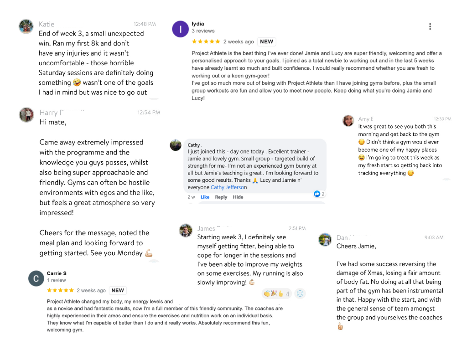The height and width of the screenshot is (350, 467).
Task: Click the five-star rating on lydia's review
Action: [x=206, y=41]
